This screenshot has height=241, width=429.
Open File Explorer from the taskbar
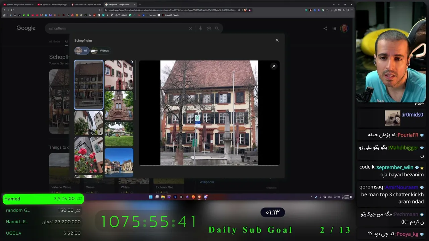click(163, 197)
